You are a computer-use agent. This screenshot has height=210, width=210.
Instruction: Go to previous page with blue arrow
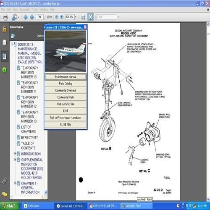[x=26, y=17]
